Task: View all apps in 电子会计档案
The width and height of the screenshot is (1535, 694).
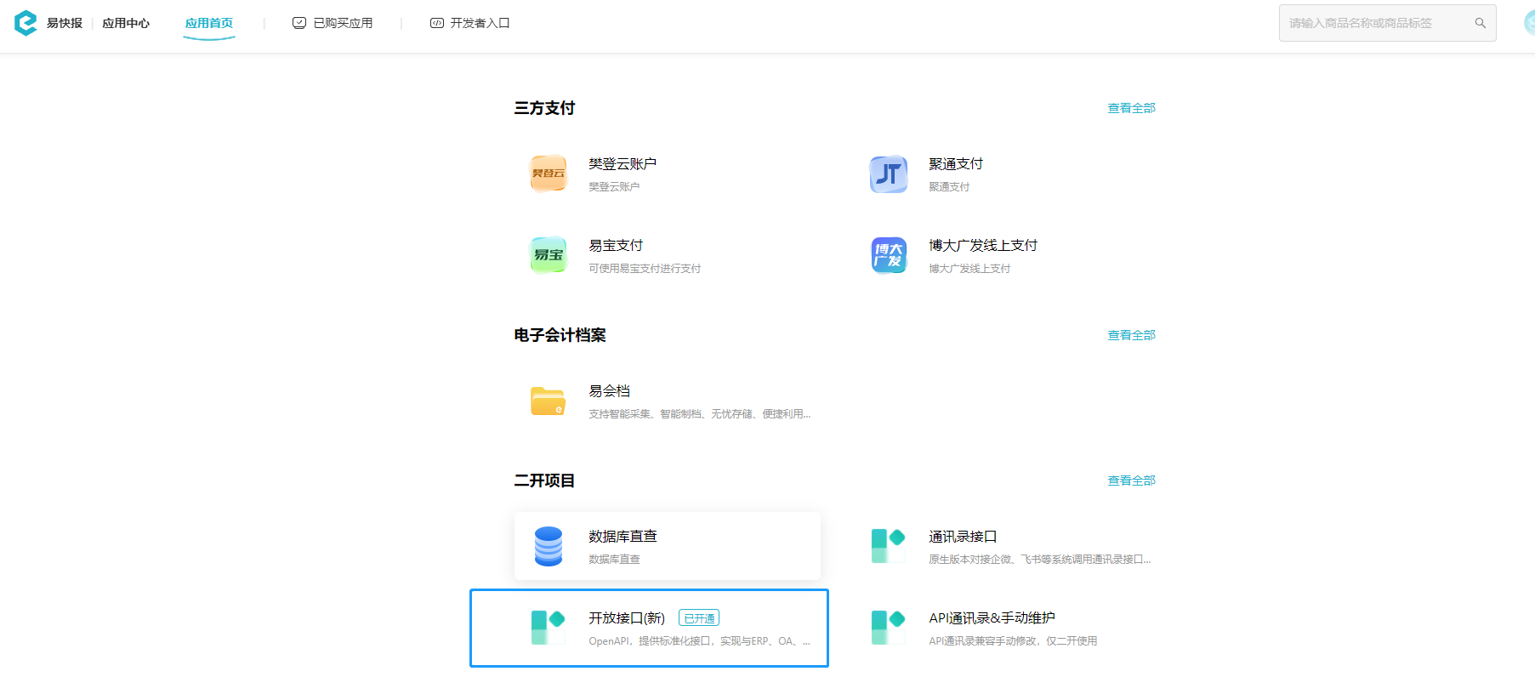Action: coord(1131,335)
